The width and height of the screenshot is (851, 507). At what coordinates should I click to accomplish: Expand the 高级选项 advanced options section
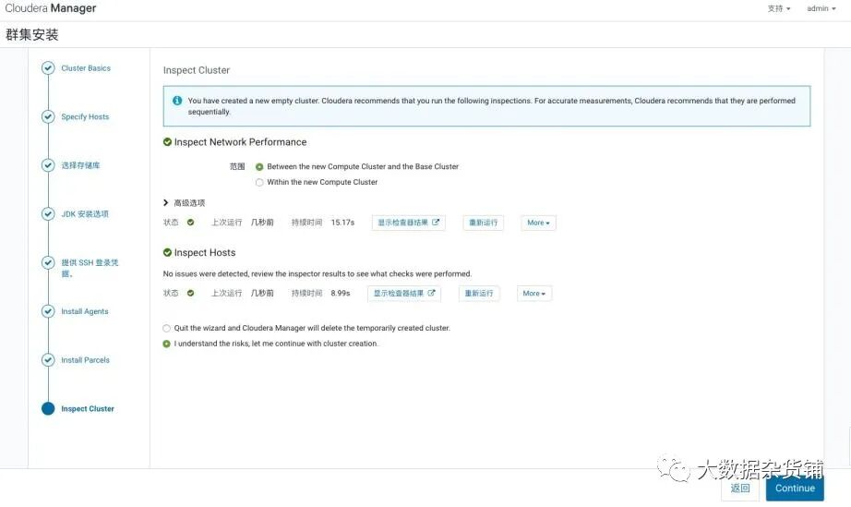point(184,202)
